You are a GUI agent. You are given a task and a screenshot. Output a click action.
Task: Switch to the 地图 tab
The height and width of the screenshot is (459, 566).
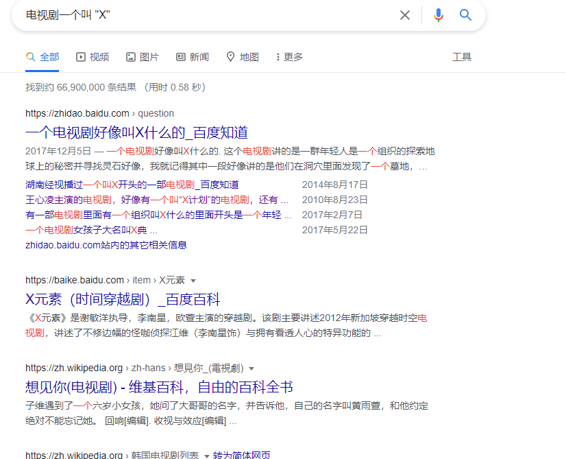point(242,57)
